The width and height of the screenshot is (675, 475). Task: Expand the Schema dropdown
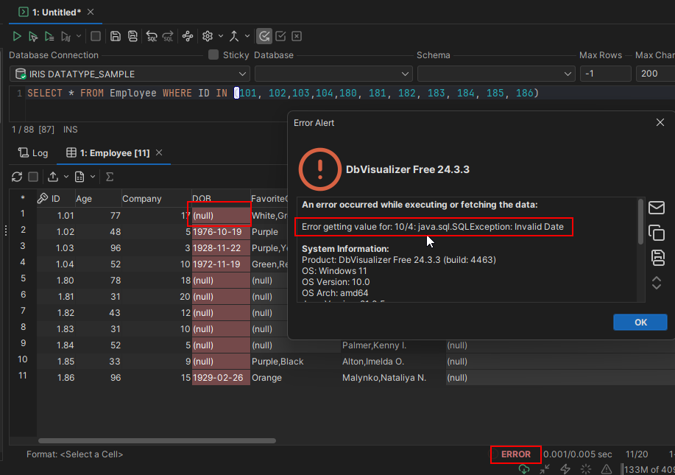495,74
